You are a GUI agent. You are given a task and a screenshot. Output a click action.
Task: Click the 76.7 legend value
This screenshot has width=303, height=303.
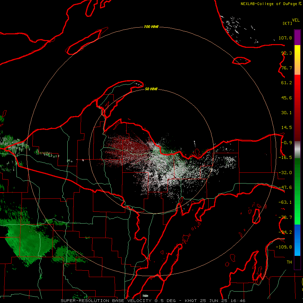pos(287,68)
